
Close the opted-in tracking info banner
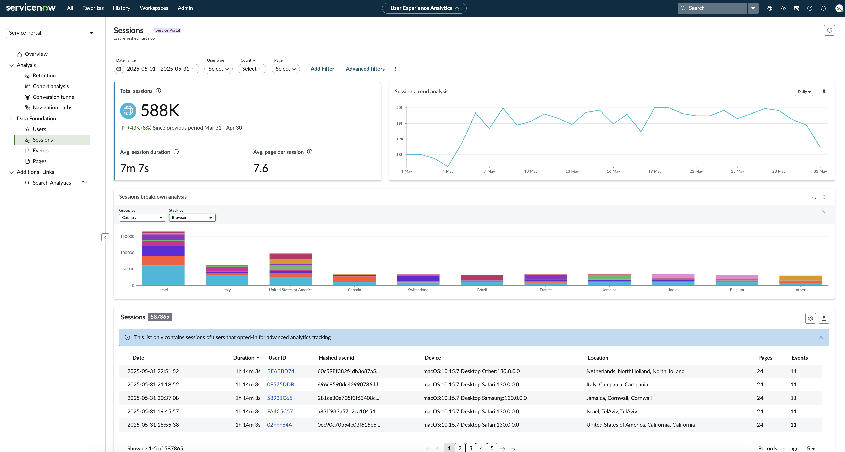click(821, 337)
